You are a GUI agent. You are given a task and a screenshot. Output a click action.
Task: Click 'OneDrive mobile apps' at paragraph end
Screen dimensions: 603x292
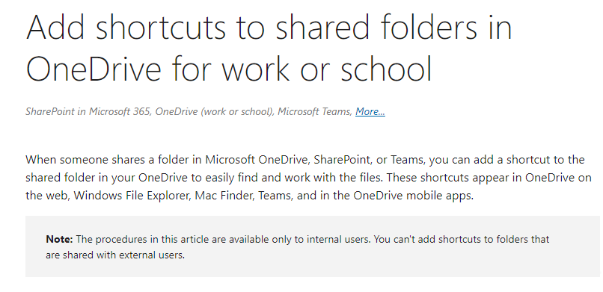[x=413, y=196]
